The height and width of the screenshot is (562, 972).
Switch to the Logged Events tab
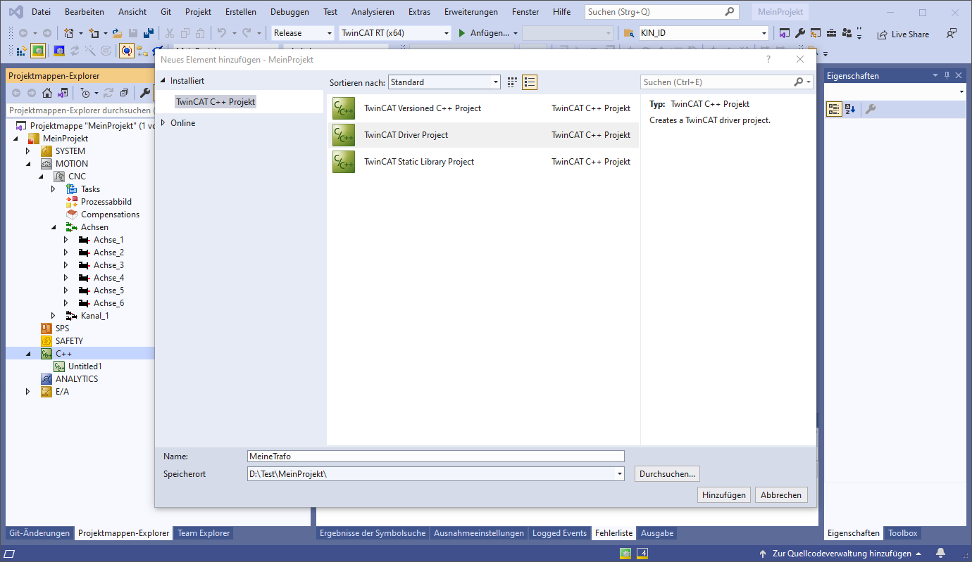pos(559,533)
